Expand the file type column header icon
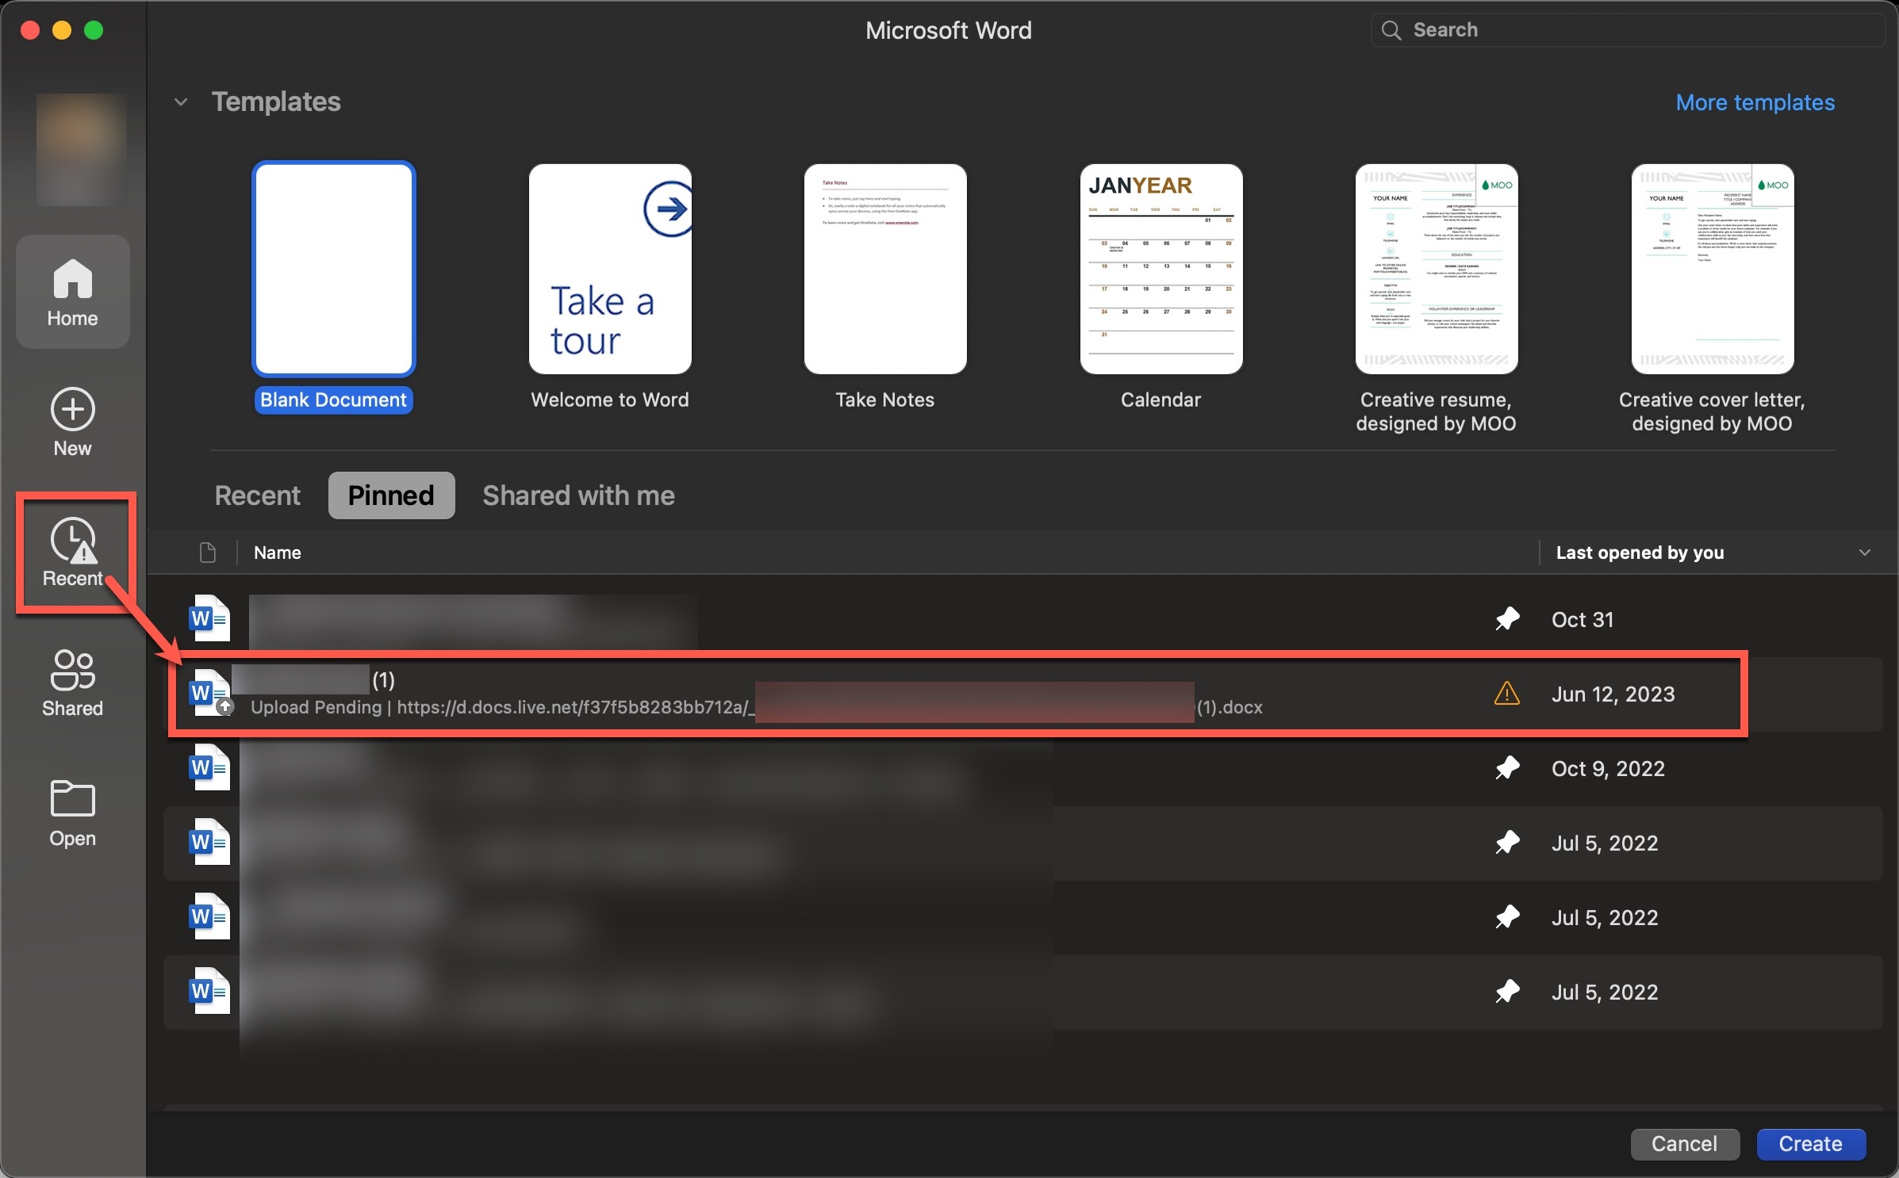The image size is (1899, 1178). tap(208, 553)
